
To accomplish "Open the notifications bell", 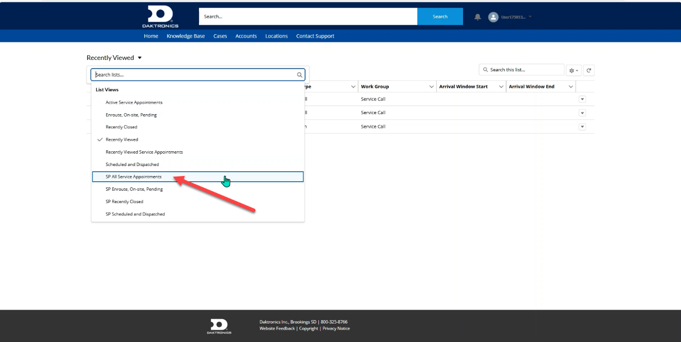I will [x=478, y=17].
